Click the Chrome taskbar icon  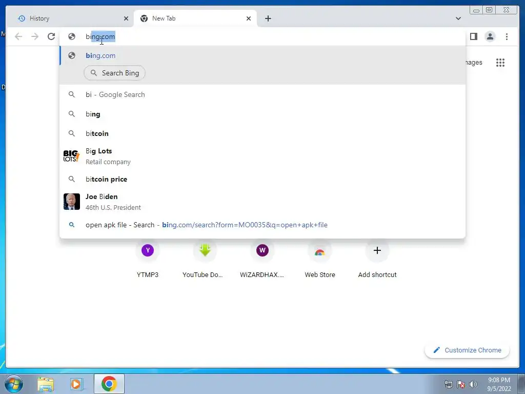(x=109, y=384)
